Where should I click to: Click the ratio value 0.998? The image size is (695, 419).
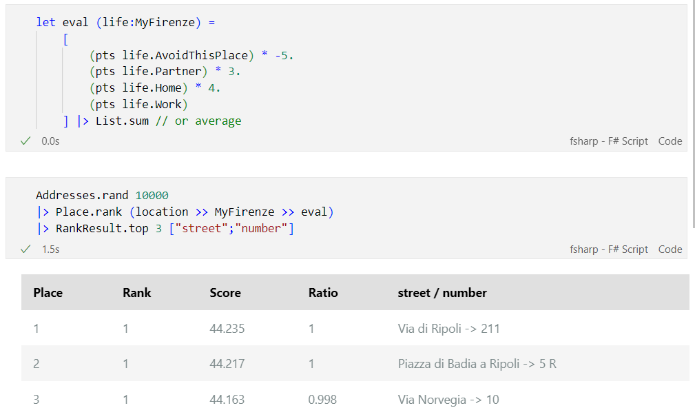[x=322, y=400]
